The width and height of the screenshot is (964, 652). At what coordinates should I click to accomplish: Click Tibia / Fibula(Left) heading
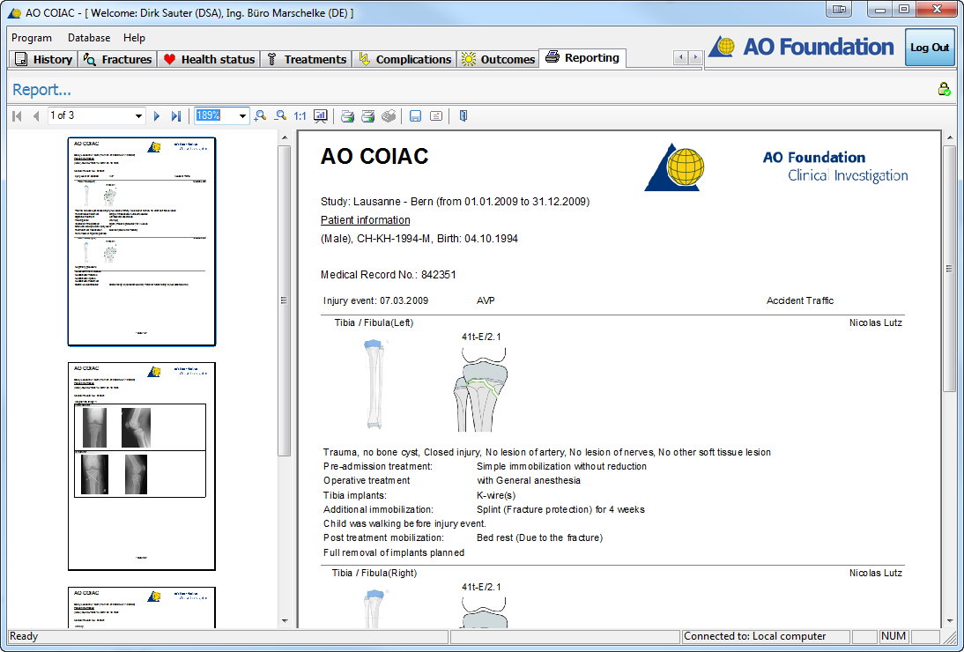click(374, 322)
